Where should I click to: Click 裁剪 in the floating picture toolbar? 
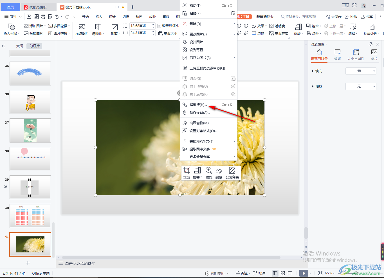coord(187,173)
